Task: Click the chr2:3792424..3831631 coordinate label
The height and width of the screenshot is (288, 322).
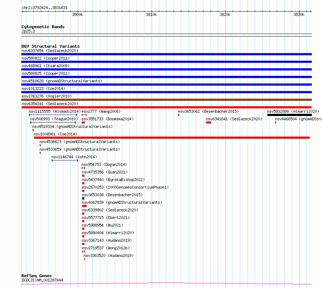Action: [x=45, y=8]
